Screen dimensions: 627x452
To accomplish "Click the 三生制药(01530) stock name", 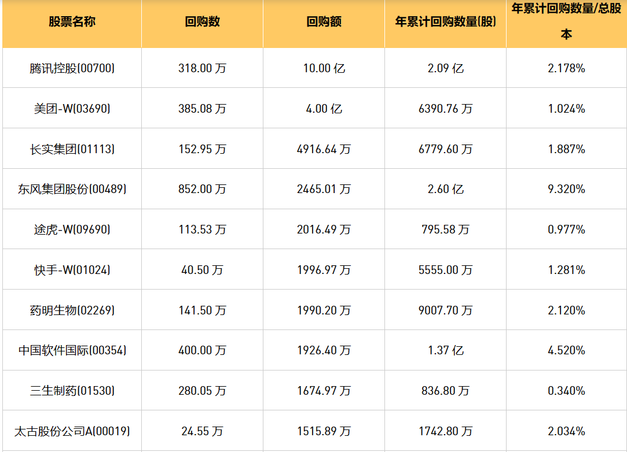I will click(72, 391).
